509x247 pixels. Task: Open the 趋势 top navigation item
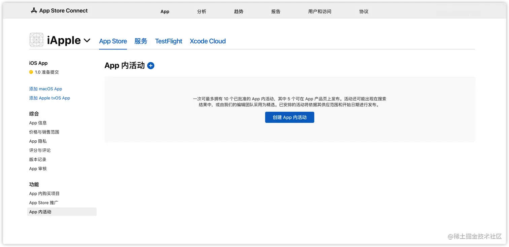(239, 11)
